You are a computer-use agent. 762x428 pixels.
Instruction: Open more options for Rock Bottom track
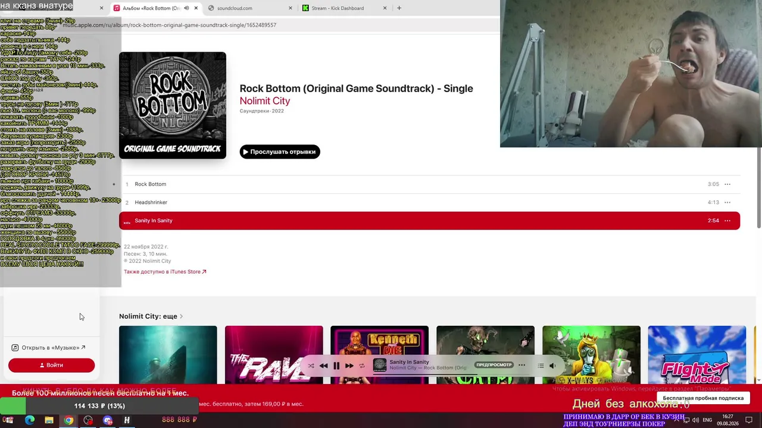(x=727, y=184)
